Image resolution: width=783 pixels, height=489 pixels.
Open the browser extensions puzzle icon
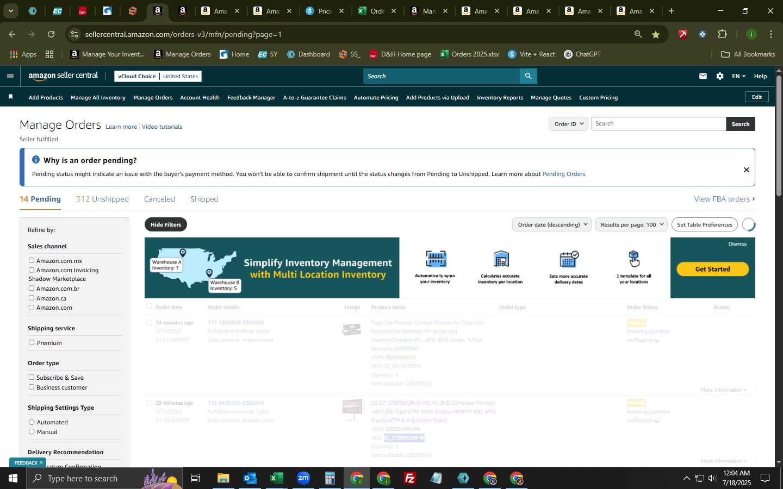[x=722, y=34]
